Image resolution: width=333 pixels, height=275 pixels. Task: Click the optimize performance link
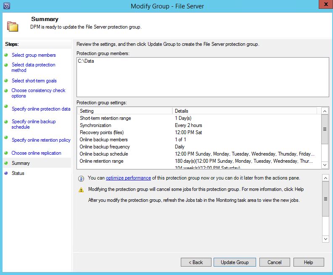128,178
